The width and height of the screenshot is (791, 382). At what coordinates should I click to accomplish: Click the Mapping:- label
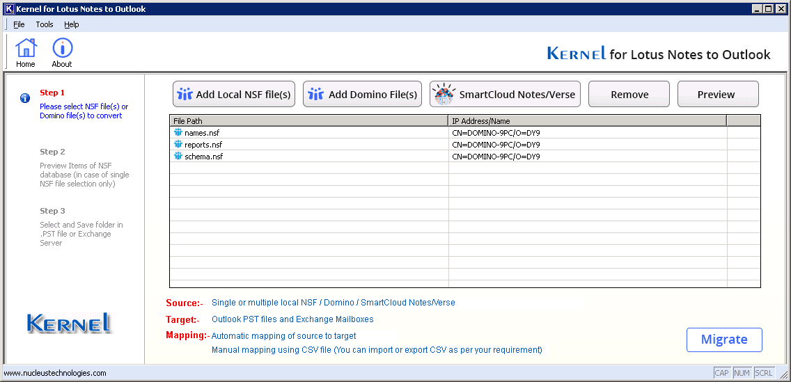click(x=188, y=335)
